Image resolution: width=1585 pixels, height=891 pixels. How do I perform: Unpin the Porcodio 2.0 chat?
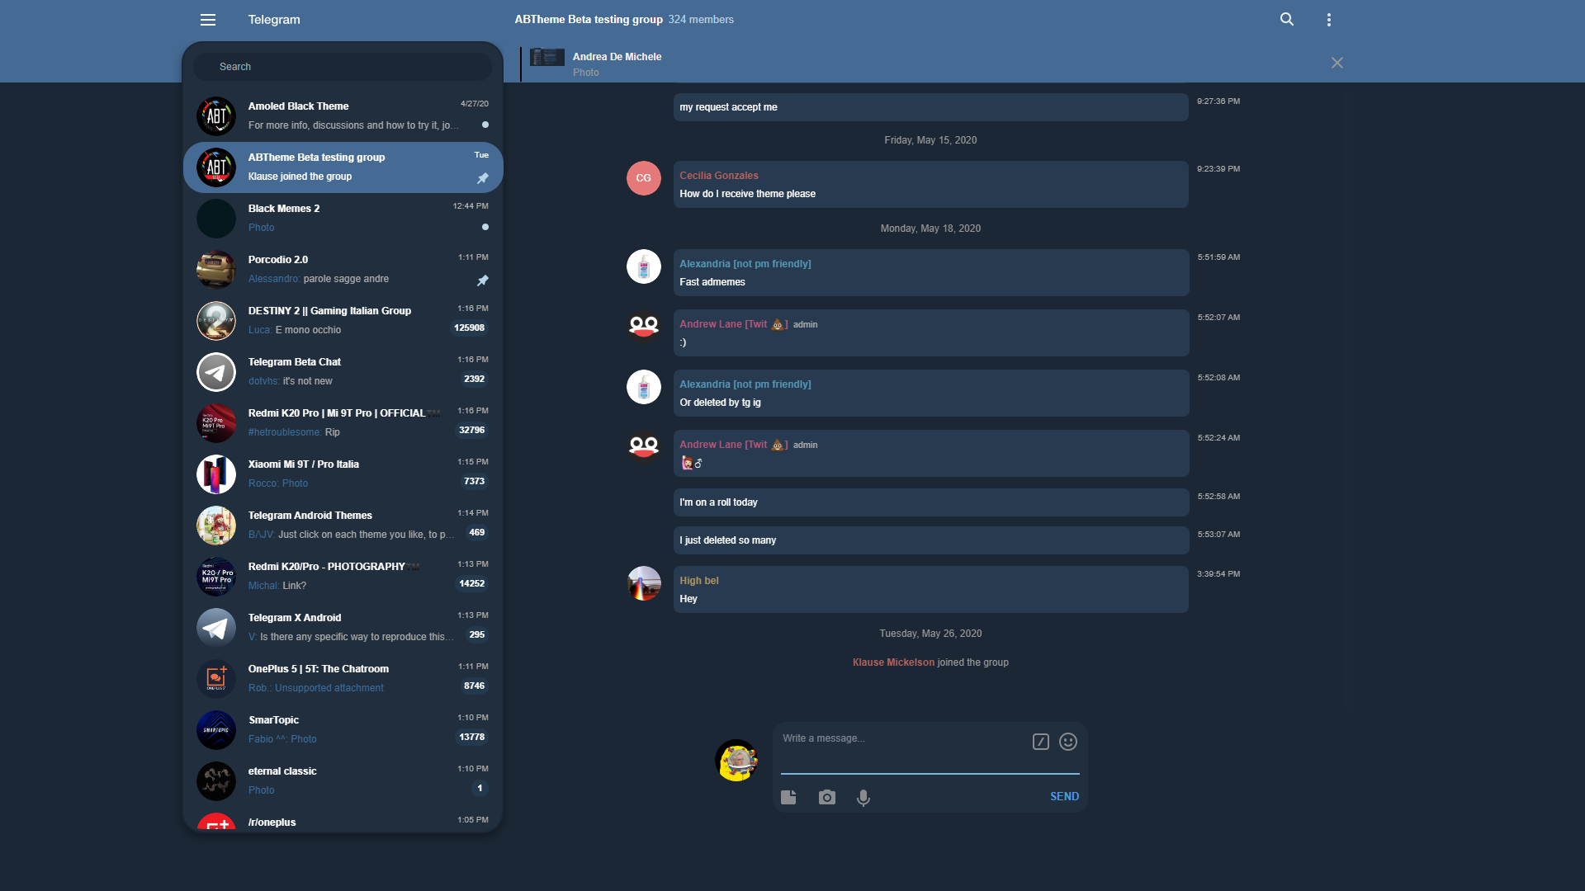click(x=482, y=280)
